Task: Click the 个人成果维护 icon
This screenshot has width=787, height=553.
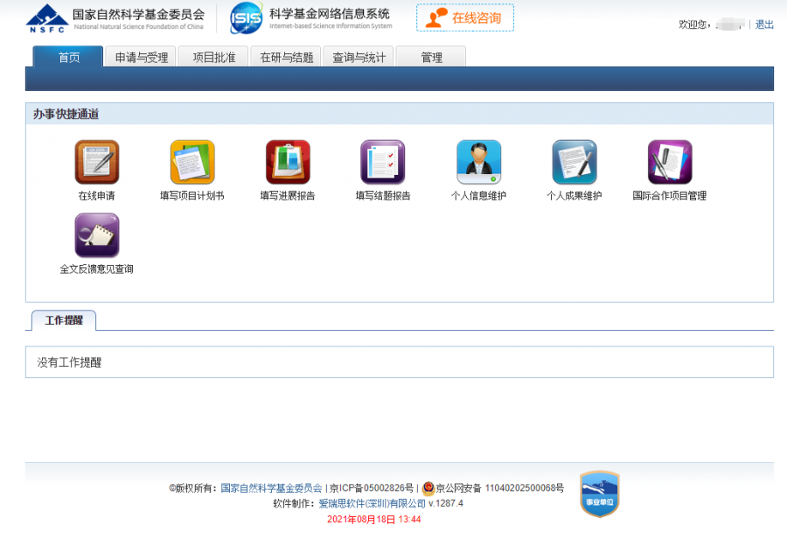Action: 574,162
